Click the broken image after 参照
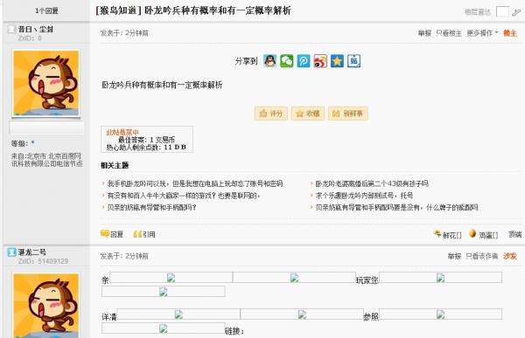 (x=440, y=314)
